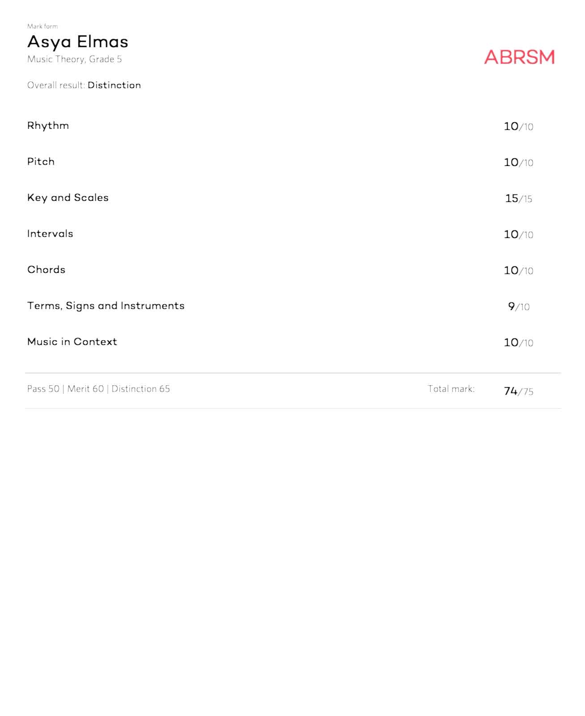Click the Distinction 65 threshold text
The width and height of the screenshot is (585, 716).
point(140,389)
